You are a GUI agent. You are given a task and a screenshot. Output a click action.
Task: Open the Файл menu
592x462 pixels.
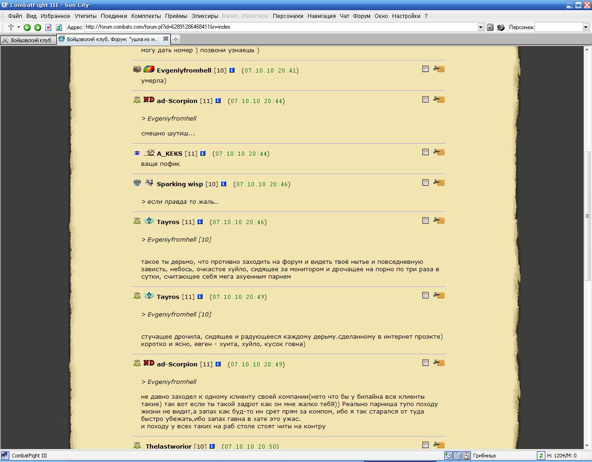[15, 16]
